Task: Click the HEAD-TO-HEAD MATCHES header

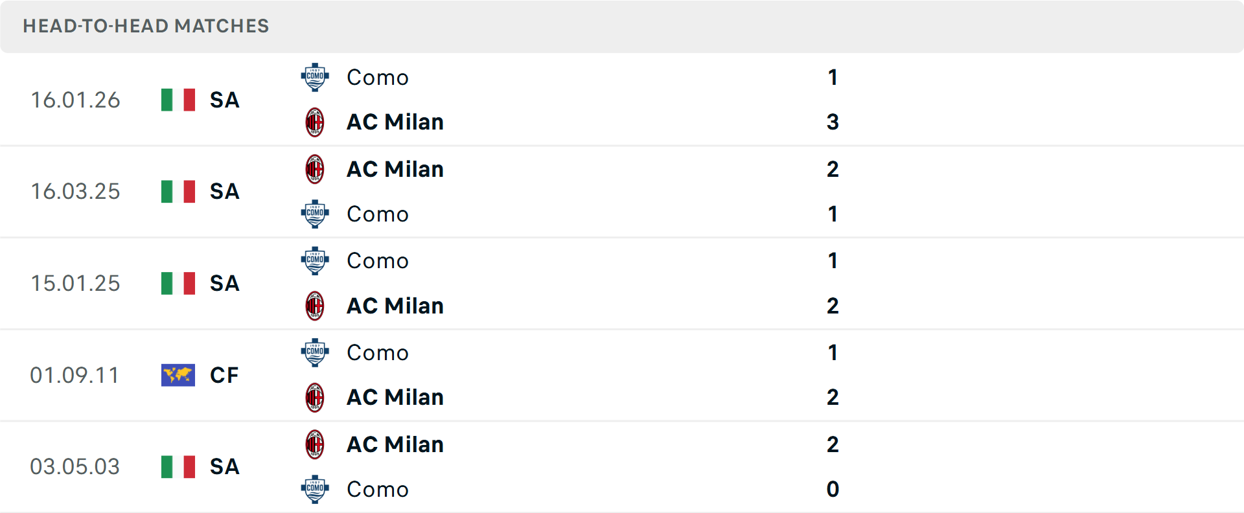Action: [x=146, y=26]
